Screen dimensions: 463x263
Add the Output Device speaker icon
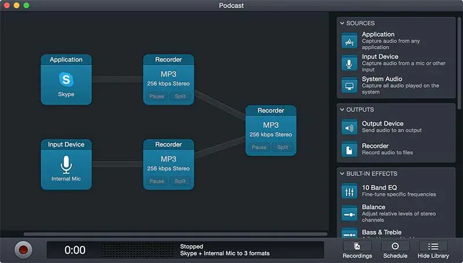click(349, 127)
